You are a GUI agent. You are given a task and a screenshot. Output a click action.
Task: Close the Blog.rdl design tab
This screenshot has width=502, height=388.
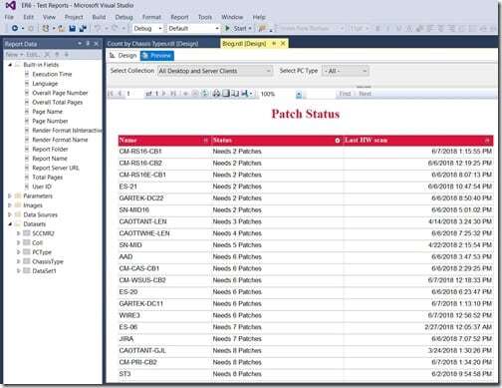[283, 44]
